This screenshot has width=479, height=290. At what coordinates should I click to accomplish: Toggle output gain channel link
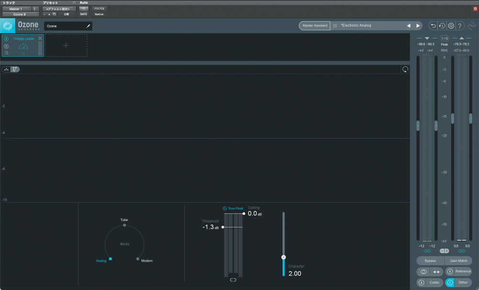[x=462, y=251]
